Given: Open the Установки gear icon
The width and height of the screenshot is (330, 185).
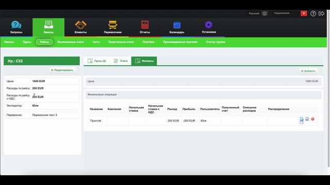Looking at the screenshot, I should pos(209,25).
